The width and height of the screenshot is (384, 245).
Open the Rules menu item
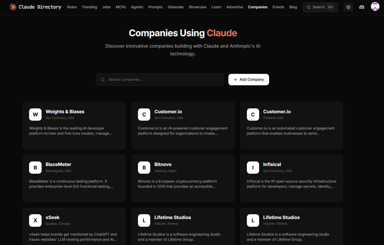pos(72,7)
